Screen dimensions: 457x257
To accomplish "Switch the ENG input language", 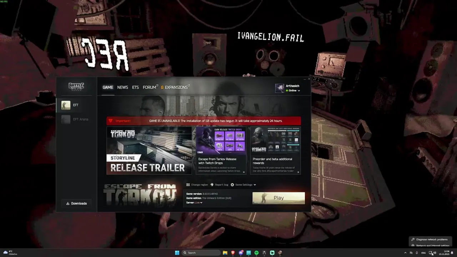I will point(423,253).
